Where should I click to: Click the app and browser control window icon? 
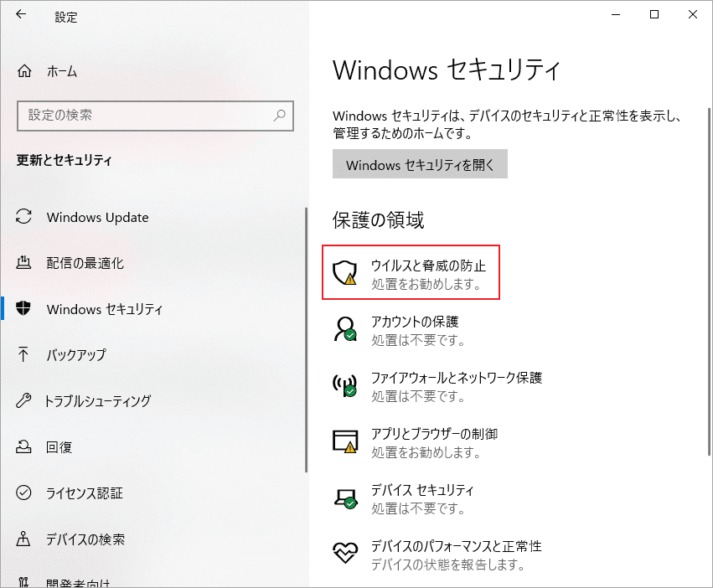(344, 441)
